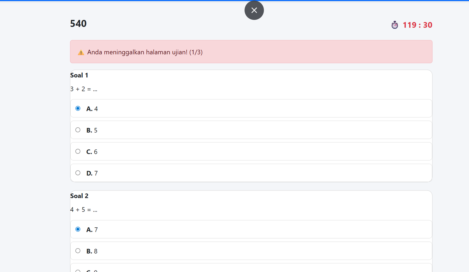Choose answer B. 5 for Soal 1

(x=78, y=130)
